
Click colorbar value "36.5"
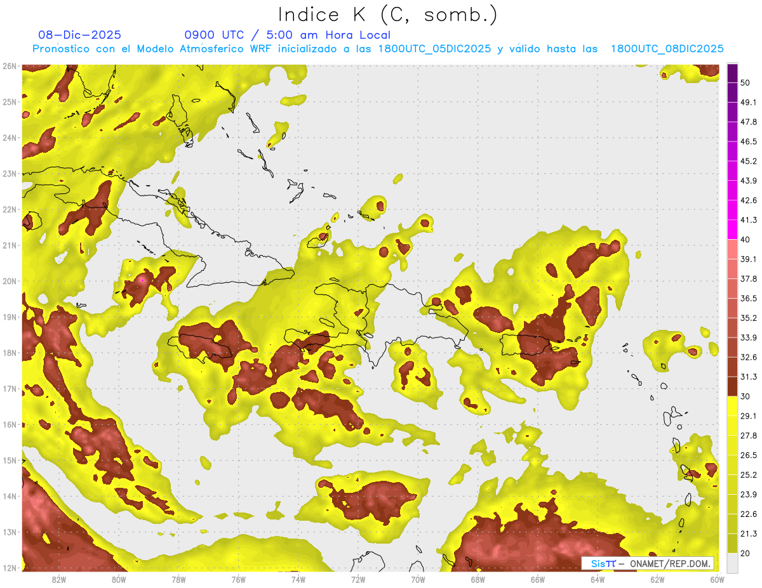pyautogui.click(x=748, y=298)
